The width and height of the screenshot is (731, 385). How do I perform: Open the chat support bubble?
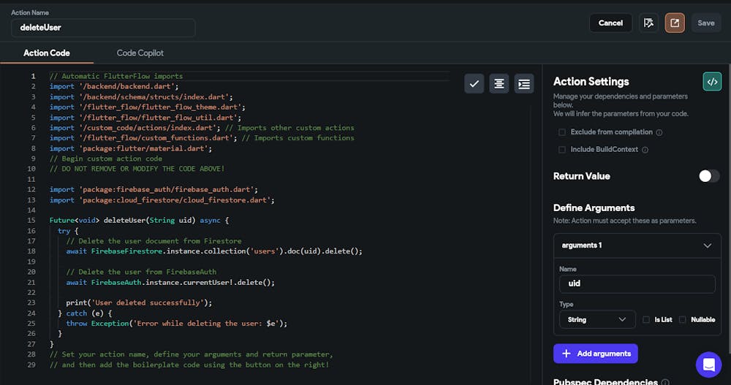click(708, 364)
